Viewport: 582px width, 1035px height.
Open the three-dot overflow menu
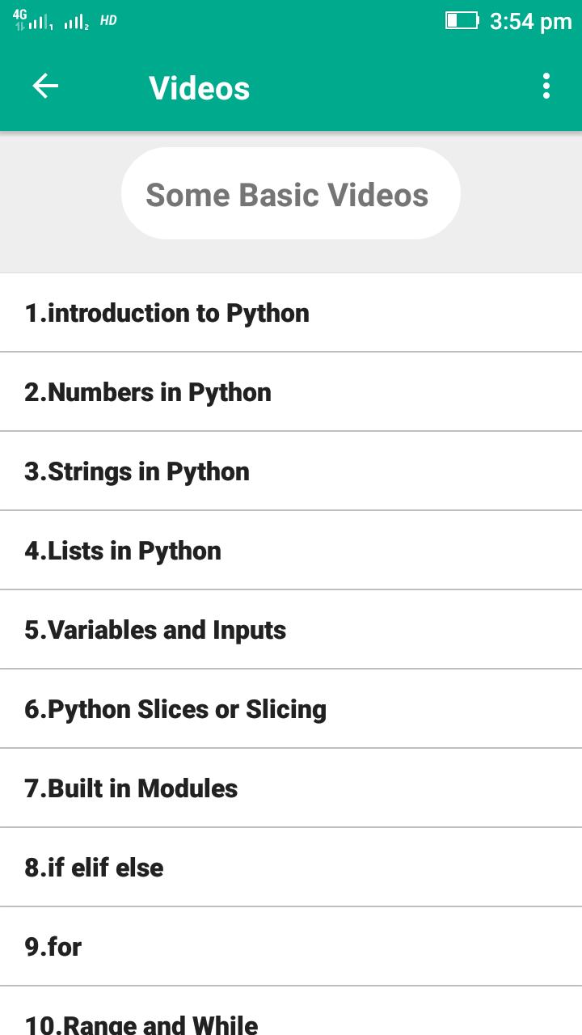coord(546,87)
